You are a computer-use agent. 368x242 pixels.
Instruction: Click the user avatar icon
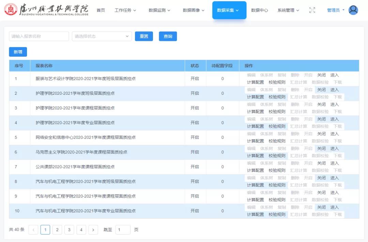[353, 10]
